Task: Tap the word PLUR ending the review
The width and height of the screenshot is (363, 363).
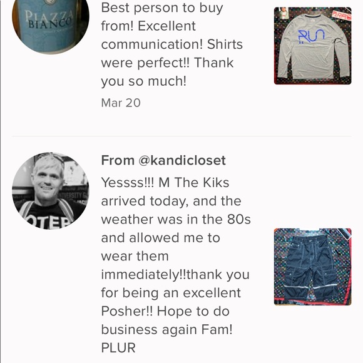Action: (118, 348)
